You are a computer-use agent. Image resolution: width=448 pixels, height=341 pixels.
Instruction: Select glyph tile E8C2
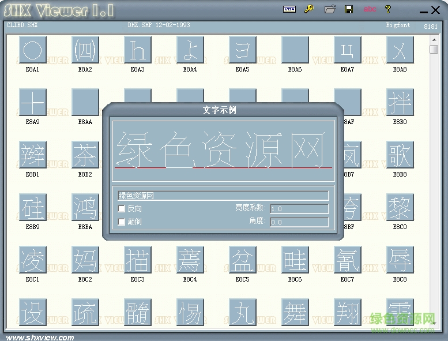coord(85,260)
